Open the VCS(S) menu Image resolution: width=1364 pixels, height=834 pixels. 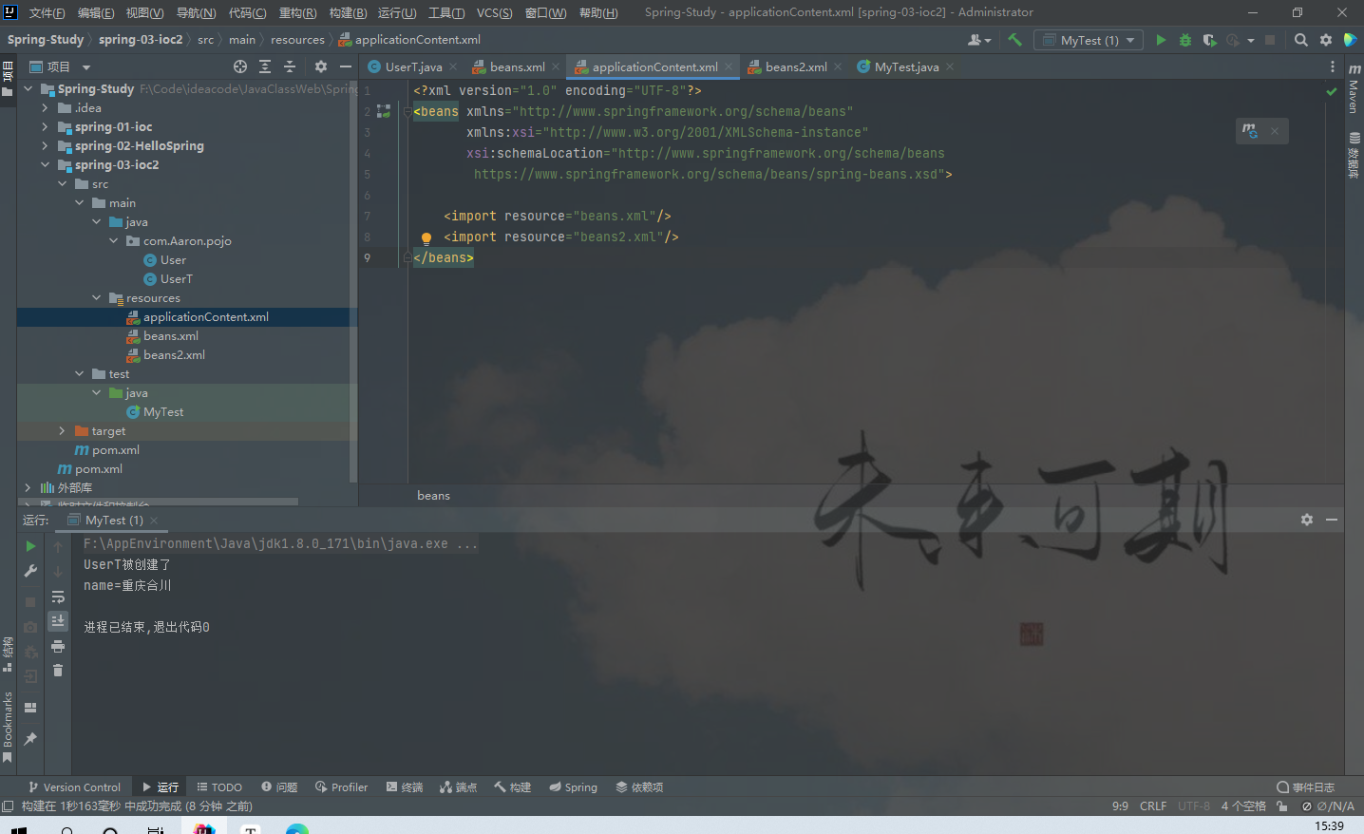click(x=494, y=12)
